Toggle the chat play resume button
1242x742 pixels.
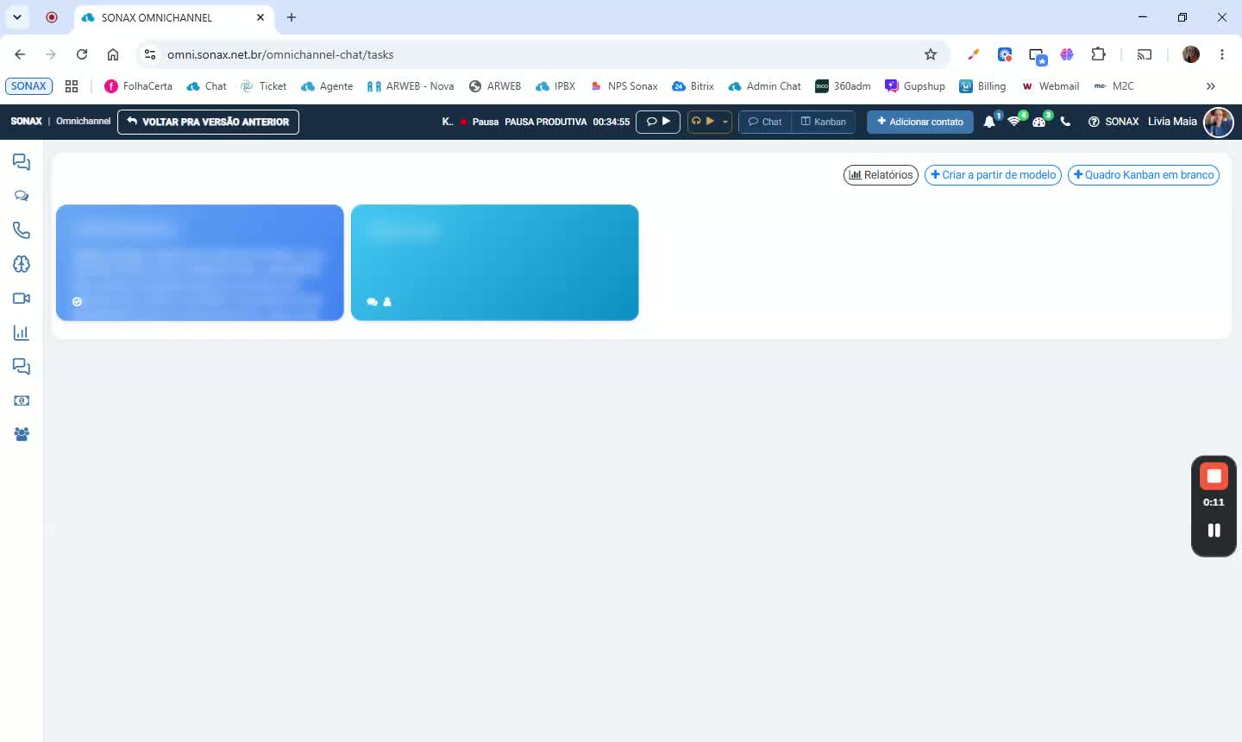click(x=658, y=122)
